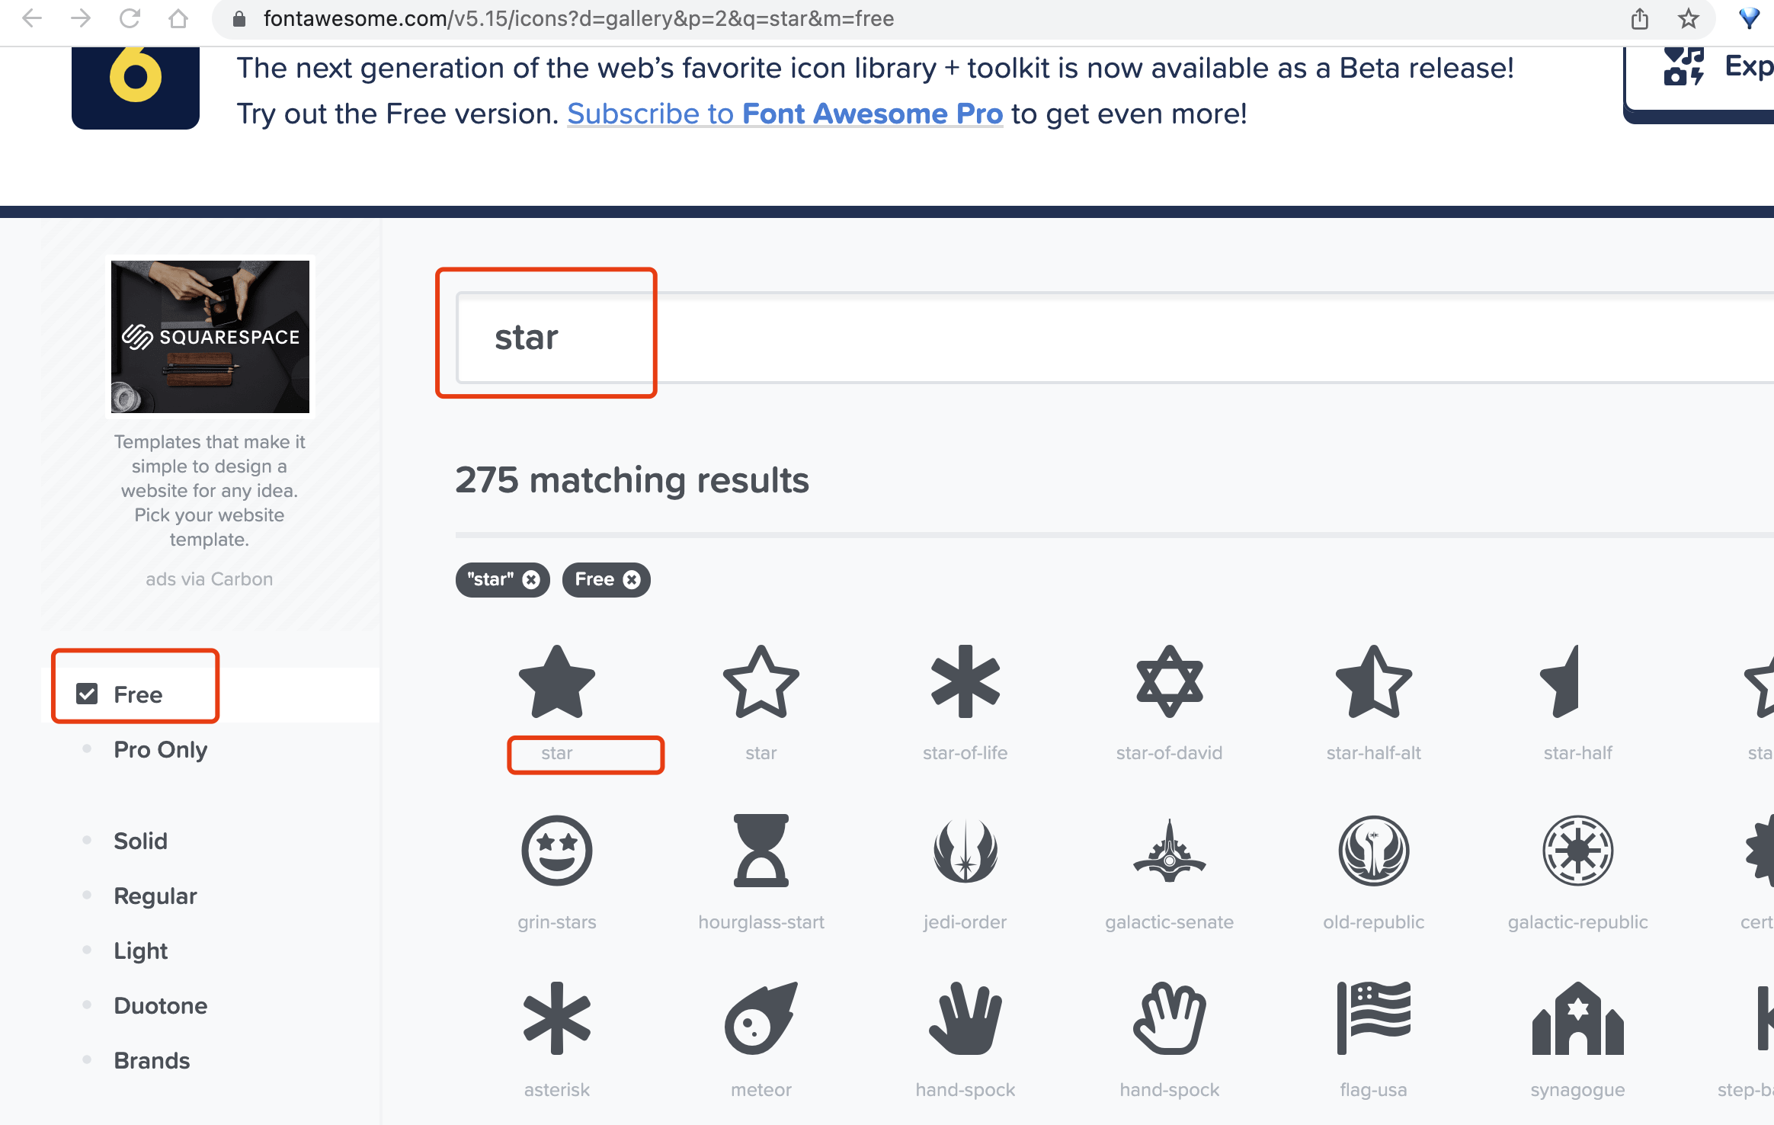1774x1125 pixels.
Task: Open the star-of-david icon
Action: [x=1169, y=682]
